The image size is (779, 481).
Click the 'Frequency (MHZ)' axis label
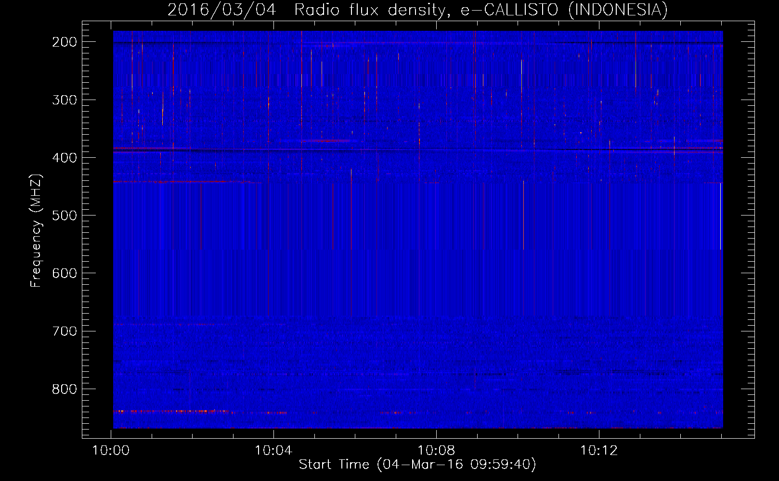click(x=36, y=230)
